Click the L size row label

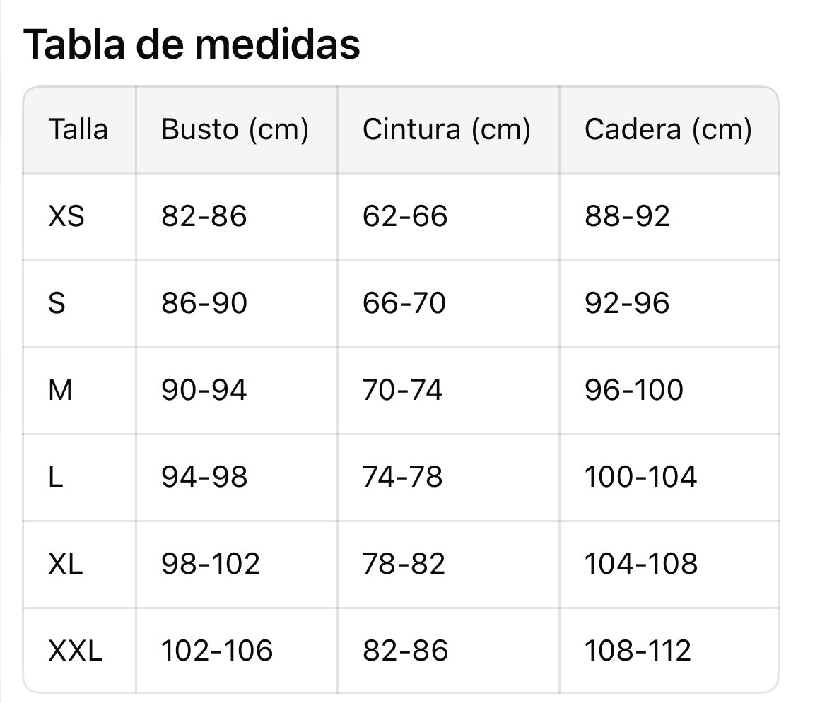[x=56, y=476]
